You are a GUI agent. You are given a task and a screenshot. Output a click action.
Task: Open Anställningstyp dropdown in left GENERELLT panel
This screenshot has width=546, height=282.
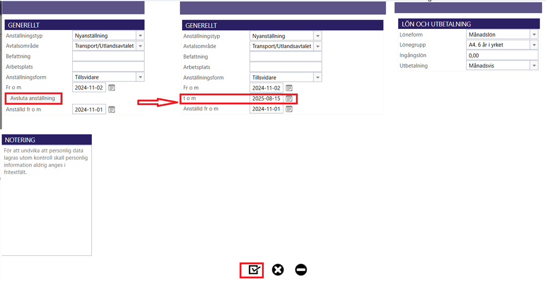(140, 36)
